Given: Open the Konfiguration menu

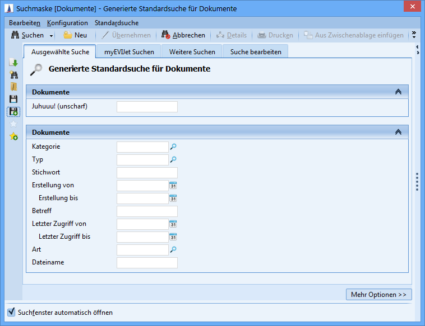Looking at the screenshot, I should [67, 23].
